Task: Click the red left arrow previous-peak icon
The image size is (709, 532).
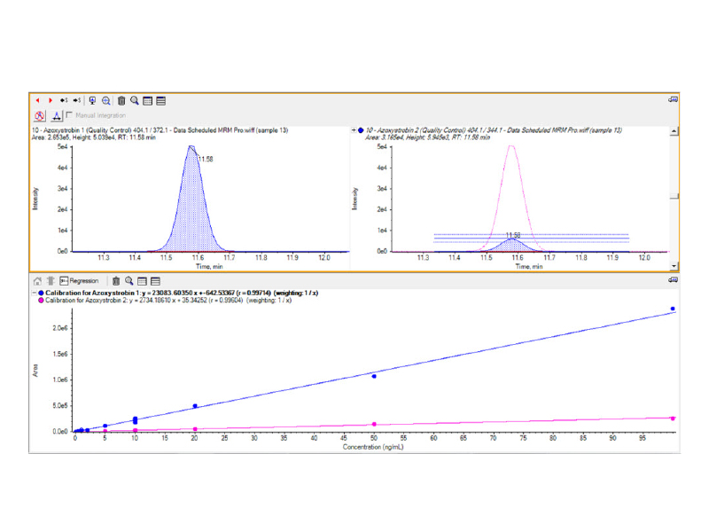Action: (x=38, y=101)
